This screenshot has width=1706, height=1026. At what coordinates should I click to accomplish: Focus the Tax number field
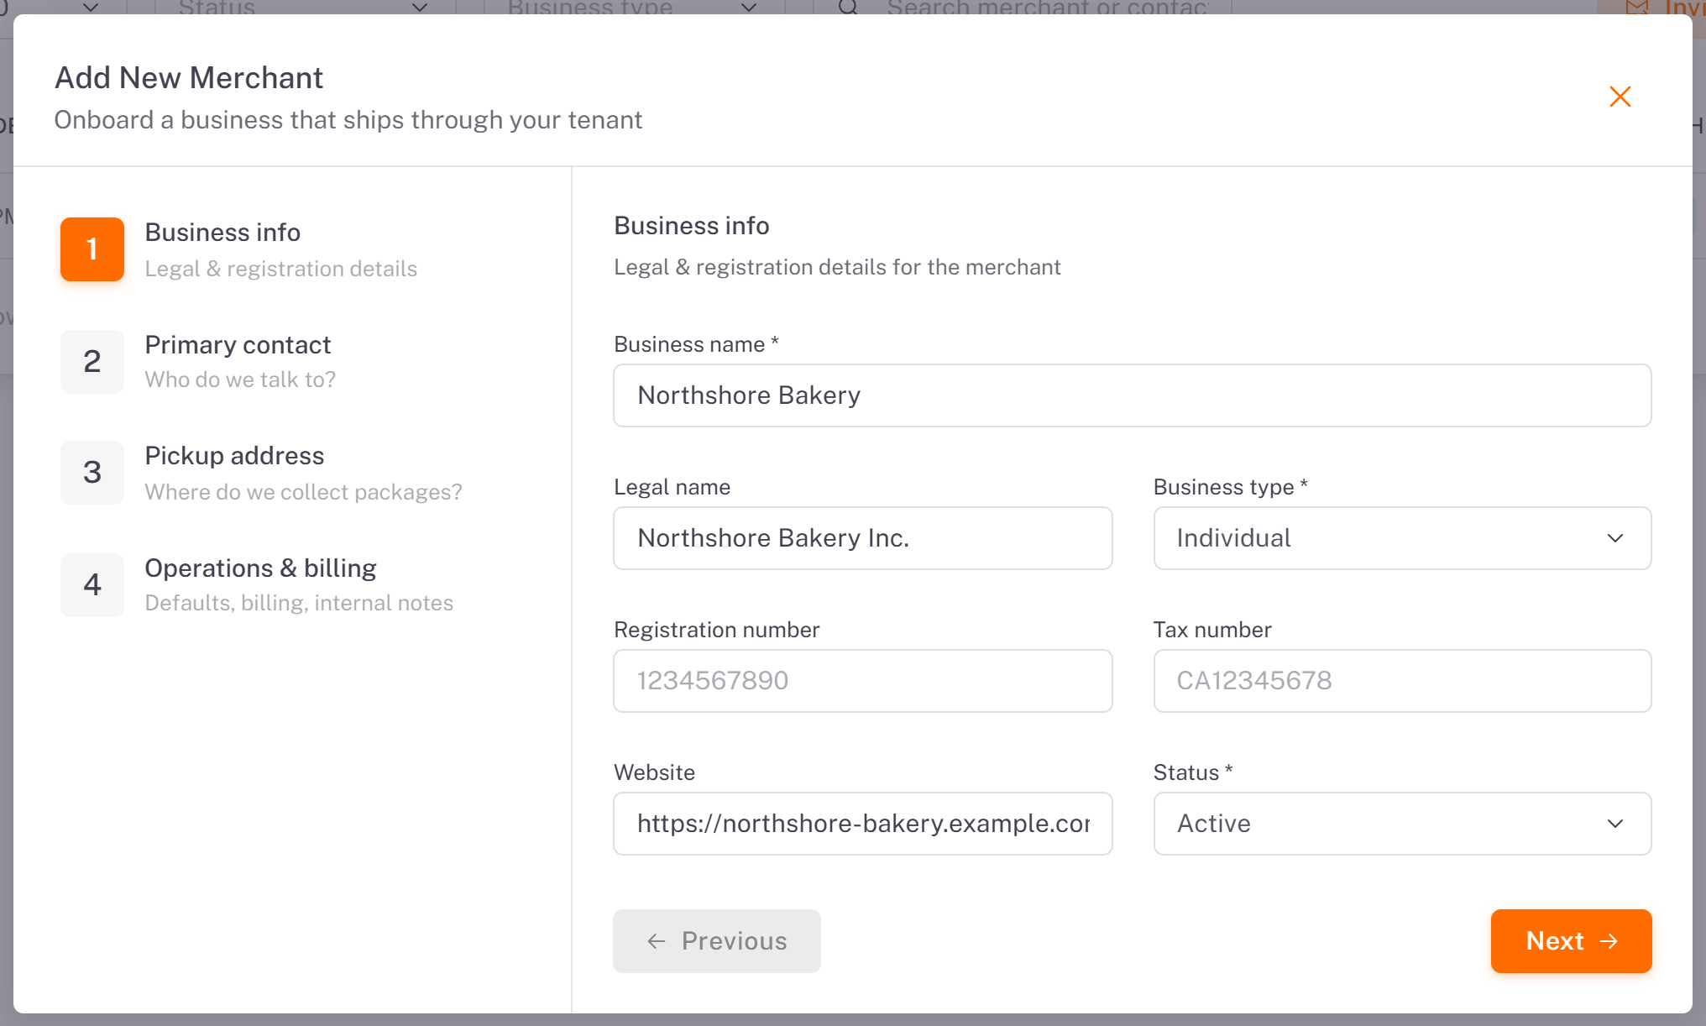point(1402,681)
